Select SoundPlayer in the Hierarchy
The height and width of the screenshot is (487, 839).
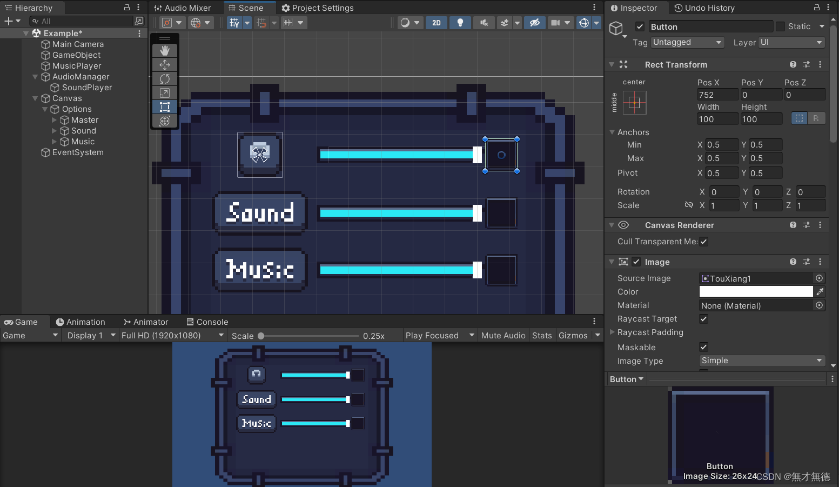point(87,88)
